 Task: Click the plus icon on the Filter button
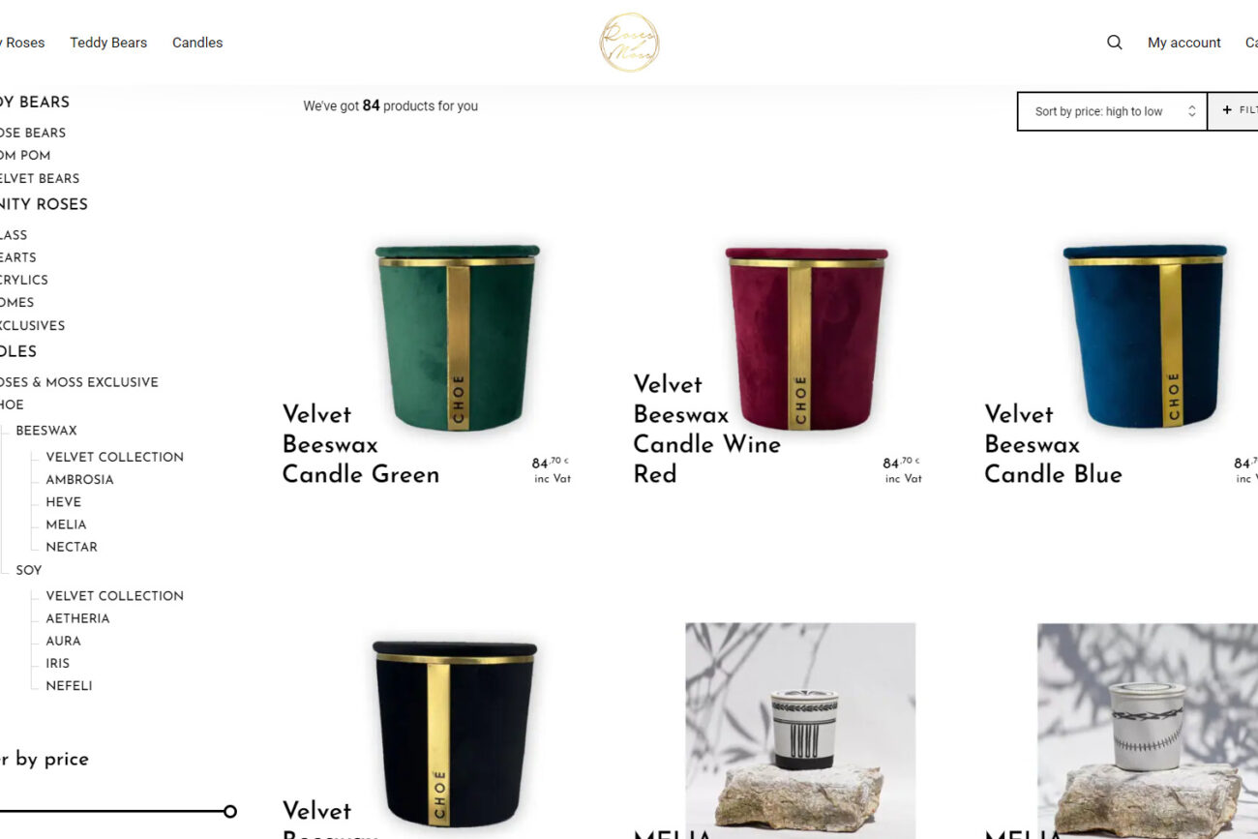pos(1227,110)
